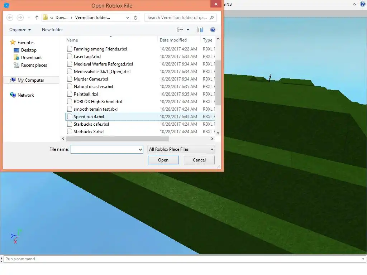Change view with the view icon
The height and width of the screenshot is (275, 367).
[180, 30]
